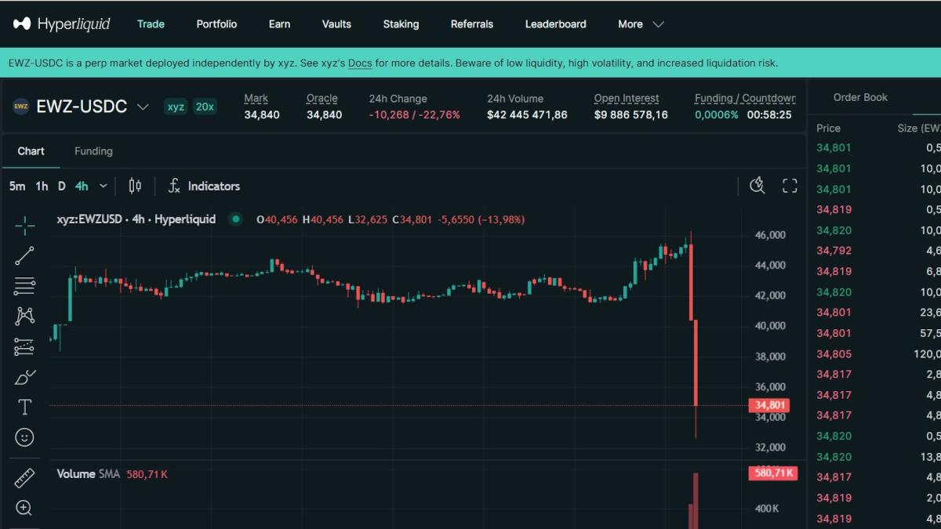Viewport: 941px width, 529px height.
Task: Set chart interval to D
Action: (62, 187)
